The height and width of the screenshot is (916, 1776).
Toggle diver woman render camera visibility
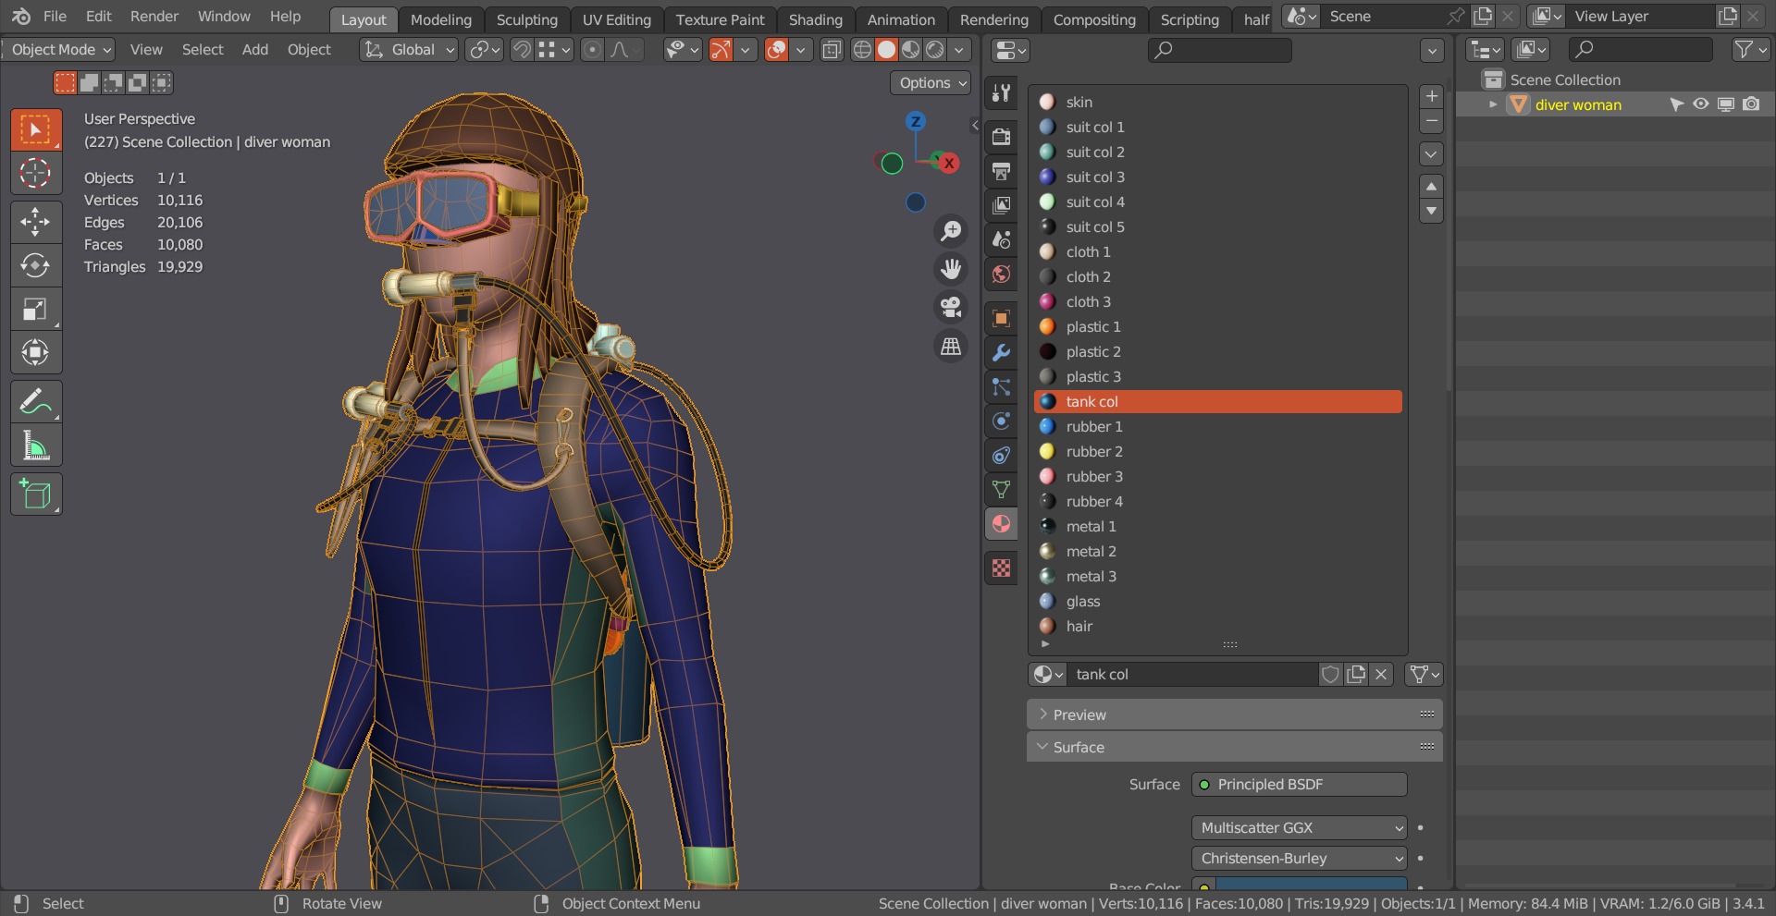tap(1751, 104)
